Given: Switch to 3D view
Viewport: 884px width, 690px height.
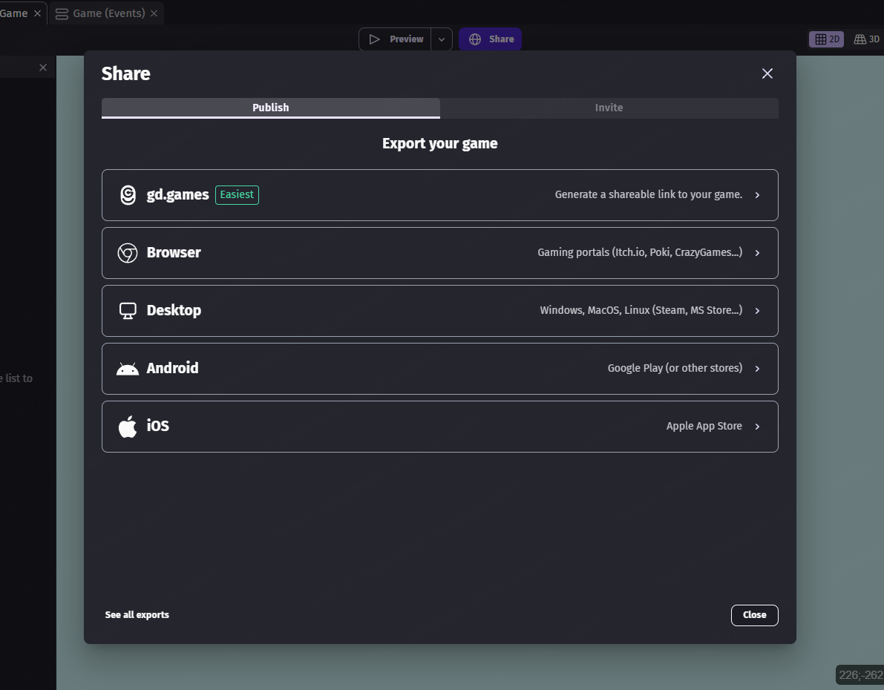Looking at the screenshot, I should tap(866, 39).
